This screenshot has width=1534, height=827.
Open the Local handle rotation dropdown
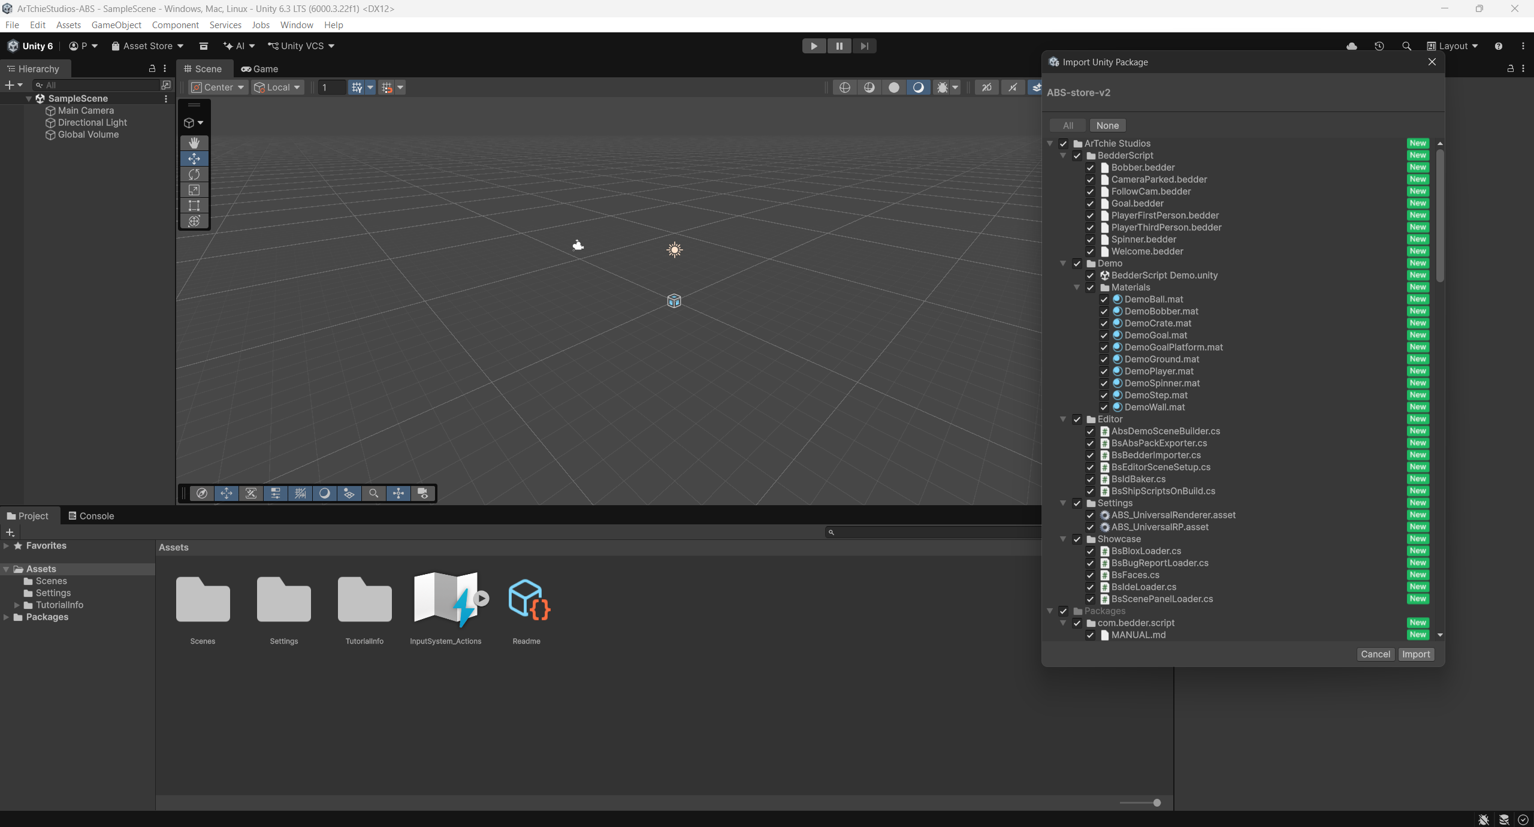point(278,87)
